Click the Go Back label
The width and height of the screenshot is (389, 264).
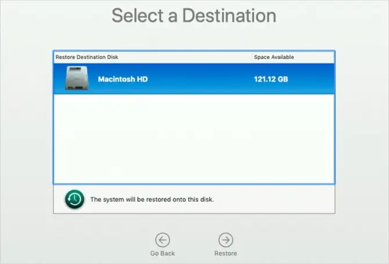163,254
